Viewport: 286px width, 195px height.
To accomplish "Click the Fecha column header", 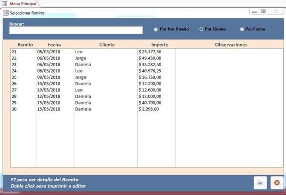I will coord(54,44).
